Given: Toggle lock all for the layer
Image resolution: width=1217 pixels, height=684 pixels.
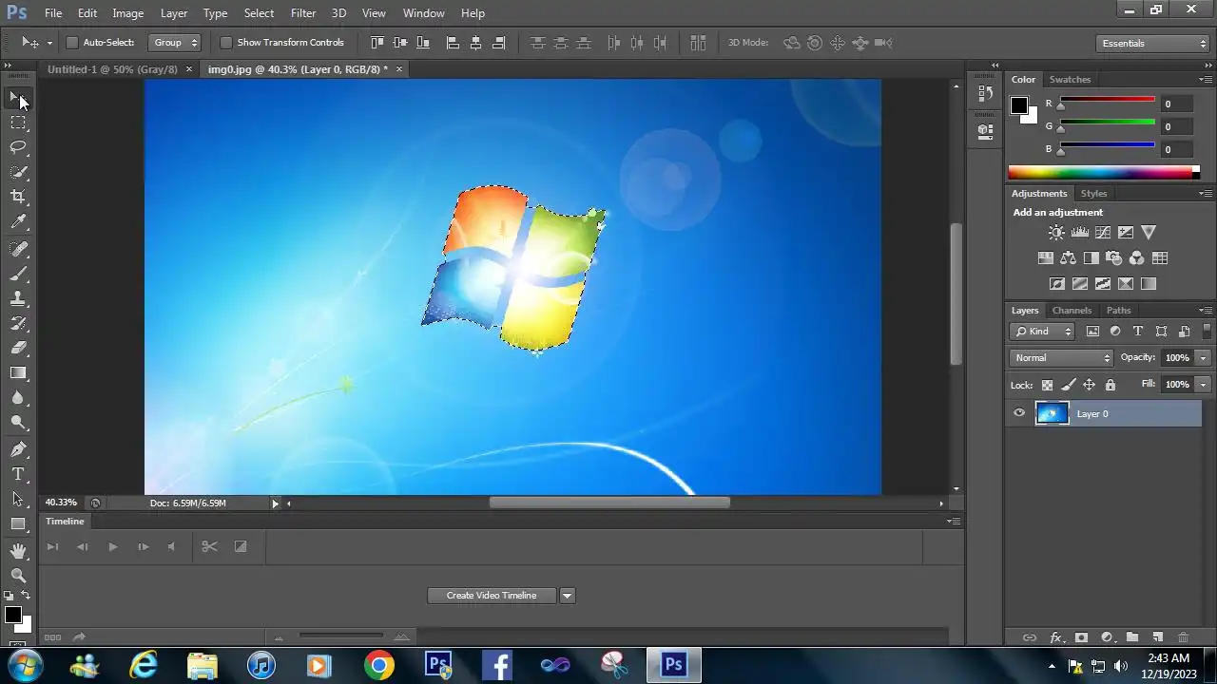Looking at the screenshot, I should coord(1111,385).
